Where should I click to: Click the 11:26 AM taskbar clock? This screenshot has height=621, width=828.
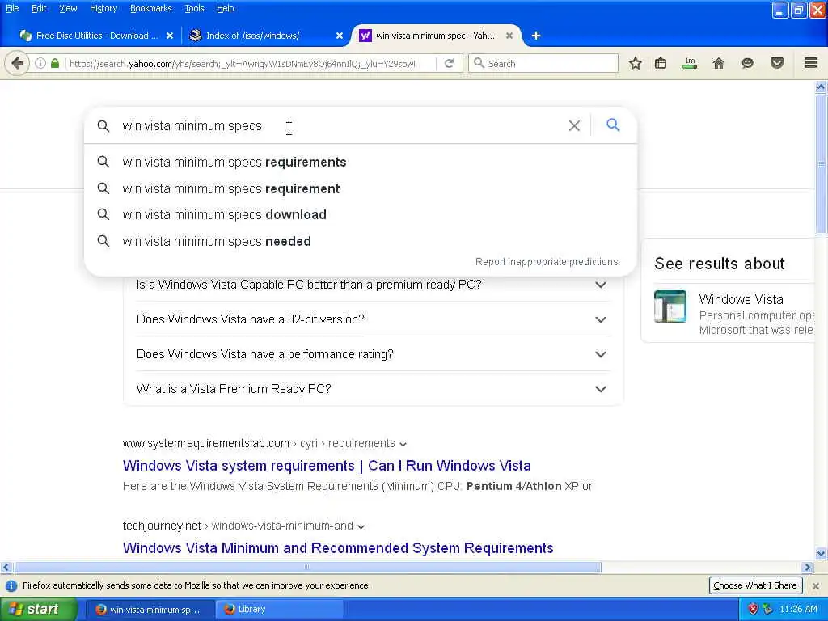tap(798, 609)
